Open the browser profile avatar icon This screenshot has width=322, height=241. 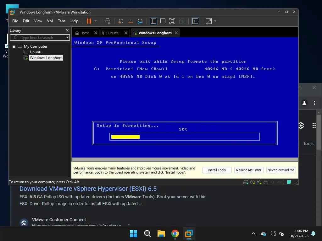click(x=304, y=103)
